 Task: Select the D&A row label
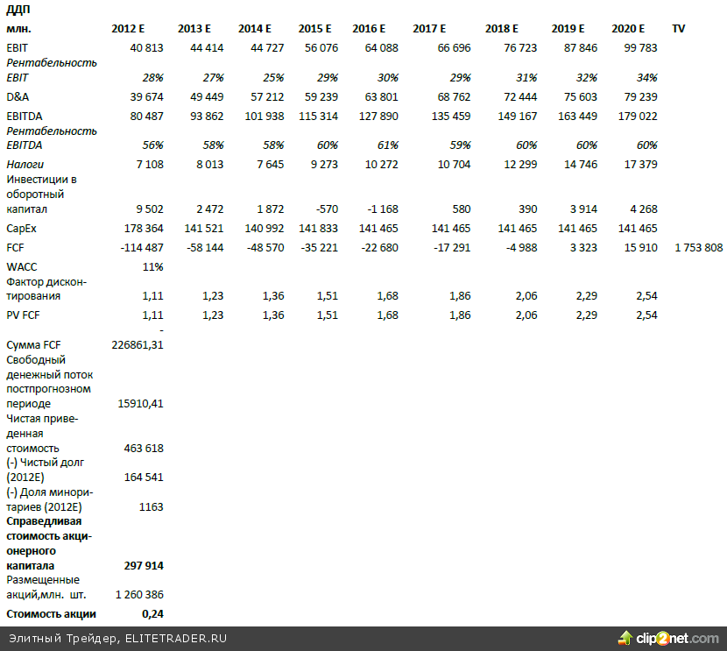[x=16, y=96]
